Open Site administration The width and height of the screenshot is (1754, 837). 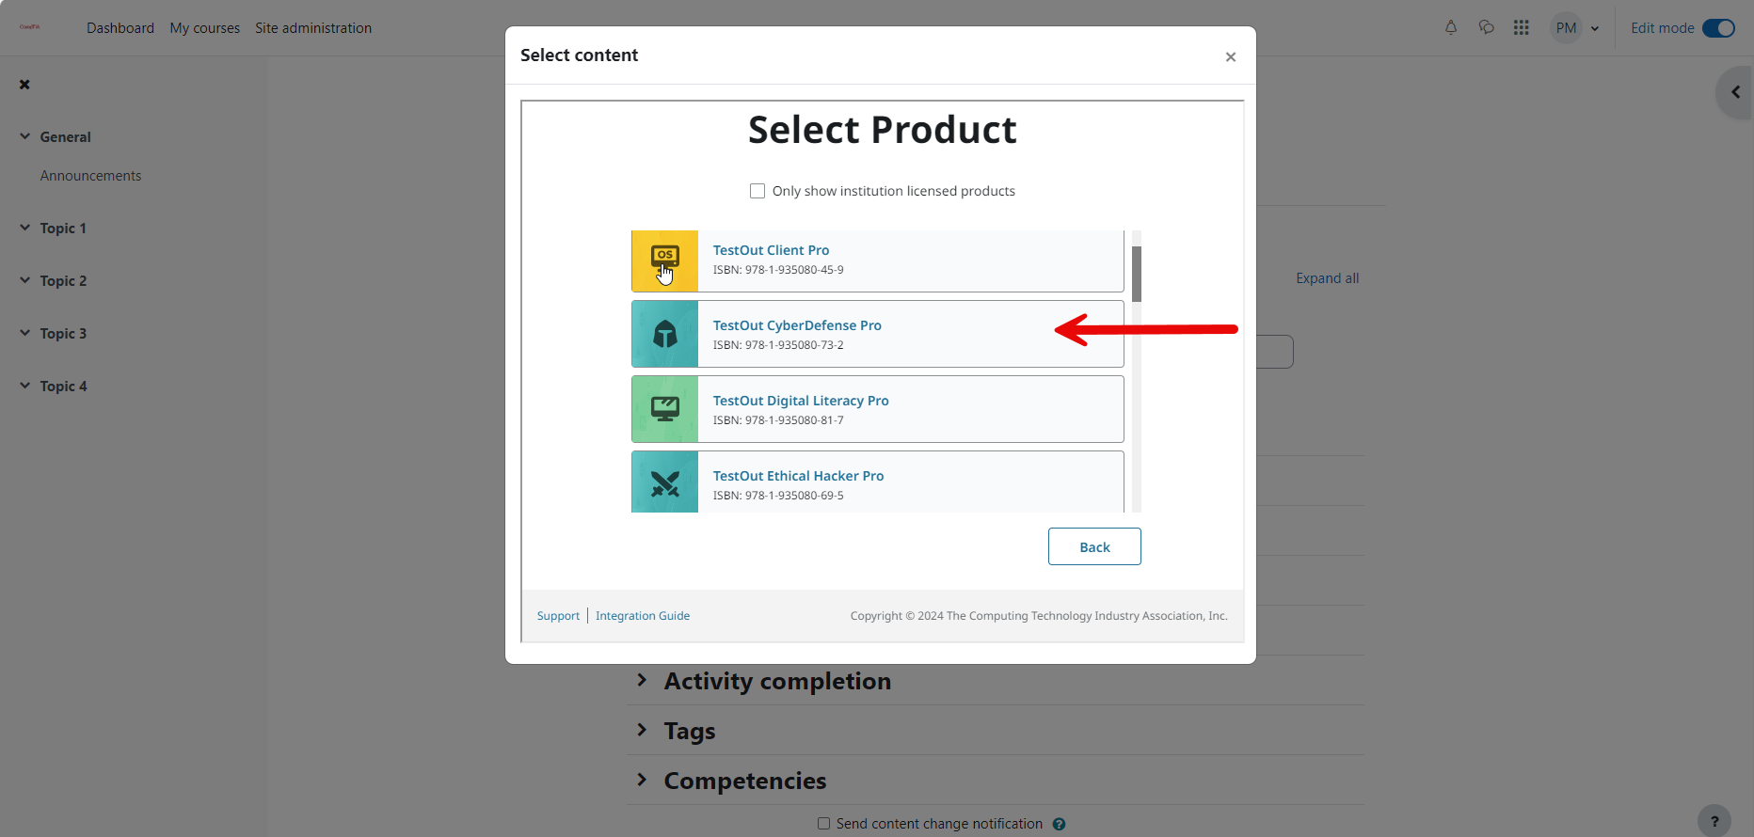[x=313, y=28]
